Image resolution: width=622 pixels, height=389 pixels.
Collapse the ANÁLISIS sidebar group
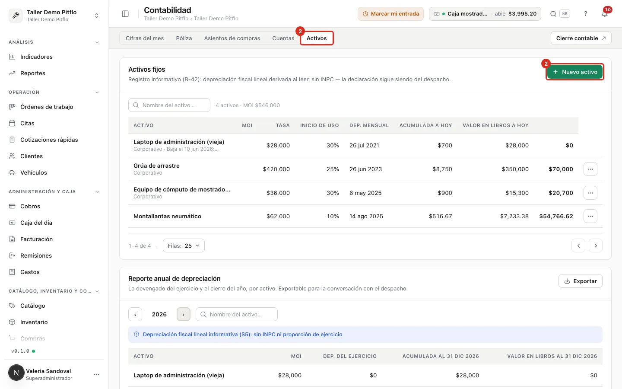coord(97,42)
